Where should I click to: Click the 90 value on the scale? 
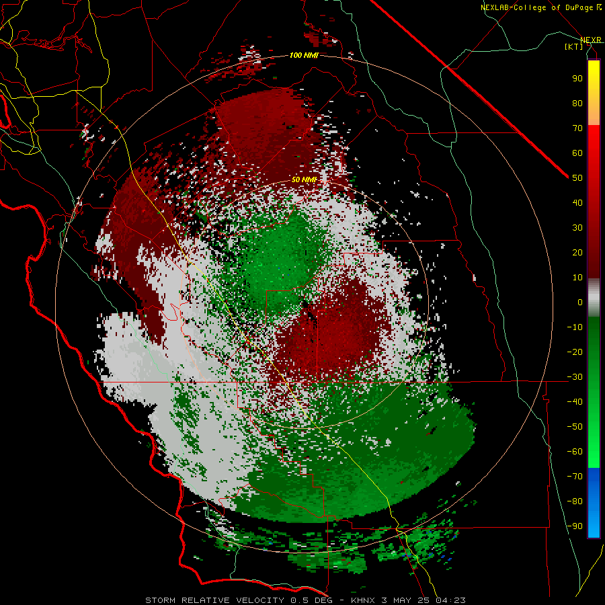tap(577, 79)
